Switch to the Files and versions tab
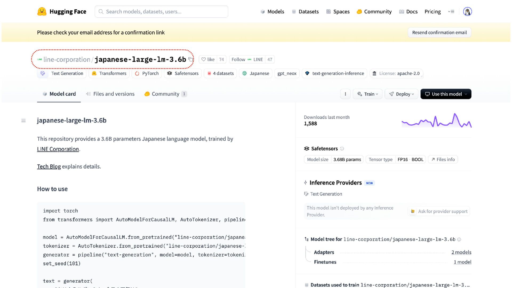Image resolution: width=512 pixels, height=288 pixels. click(110, 94)
